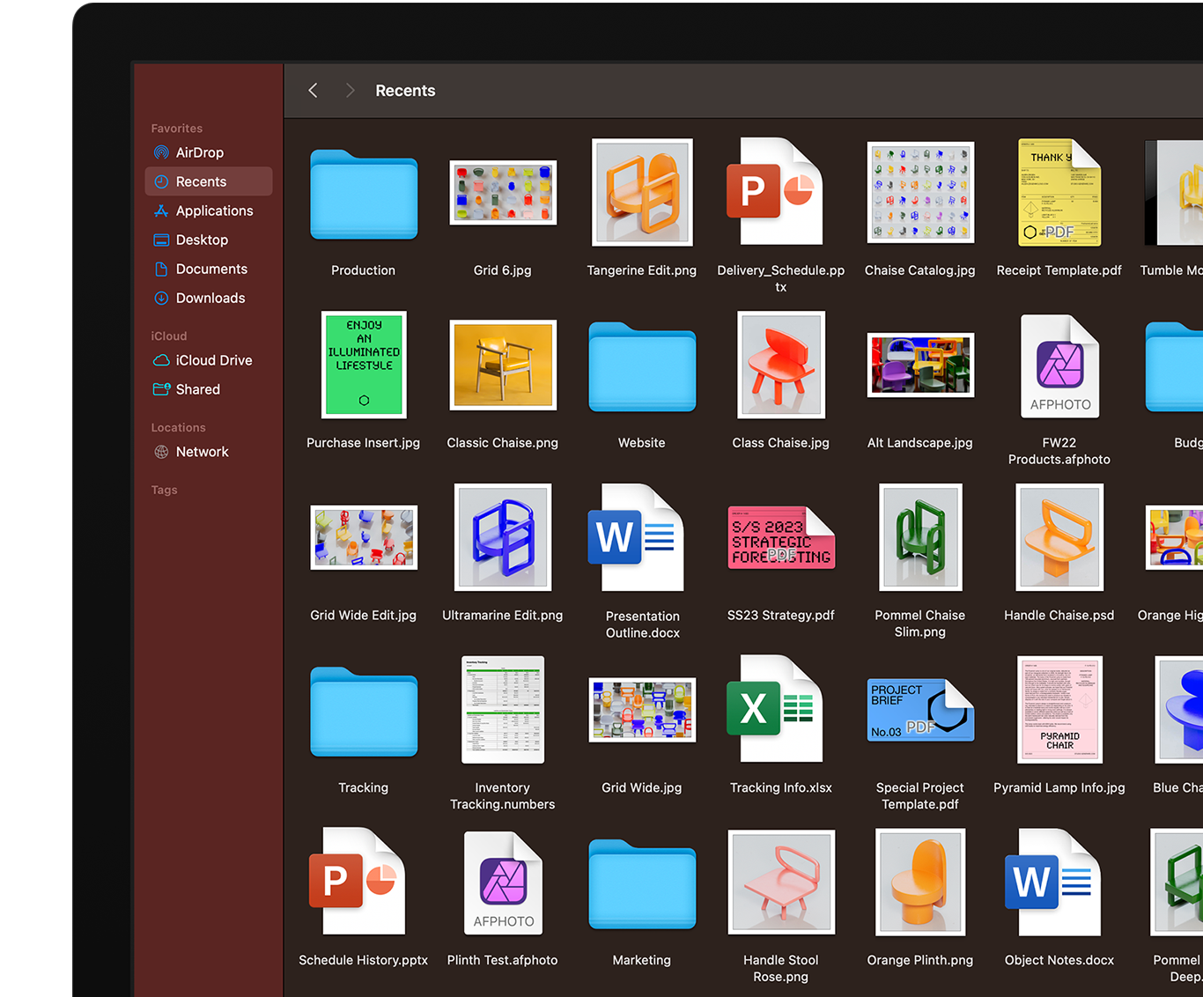Select the Purchase Insert.jpg thumbnail

[364, 365]
